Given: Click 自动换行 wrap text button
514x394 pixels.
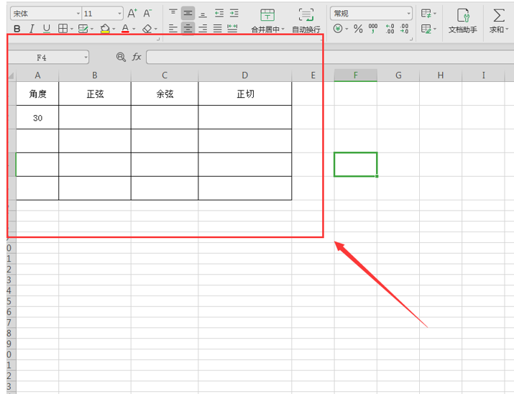Looking at the screenshot, I should point(306,20).
